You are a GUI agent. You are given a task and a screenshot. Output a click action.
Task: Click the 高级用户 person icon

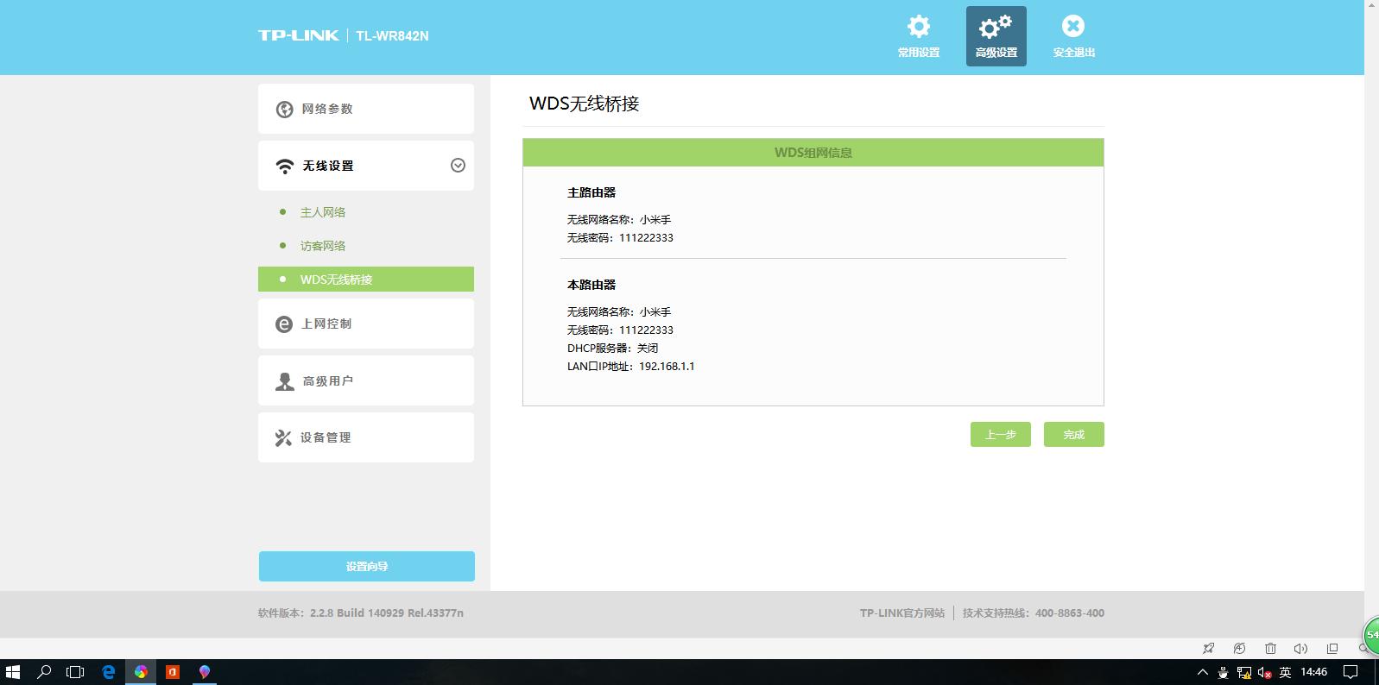pyautogui.click(x=284, y=381)
